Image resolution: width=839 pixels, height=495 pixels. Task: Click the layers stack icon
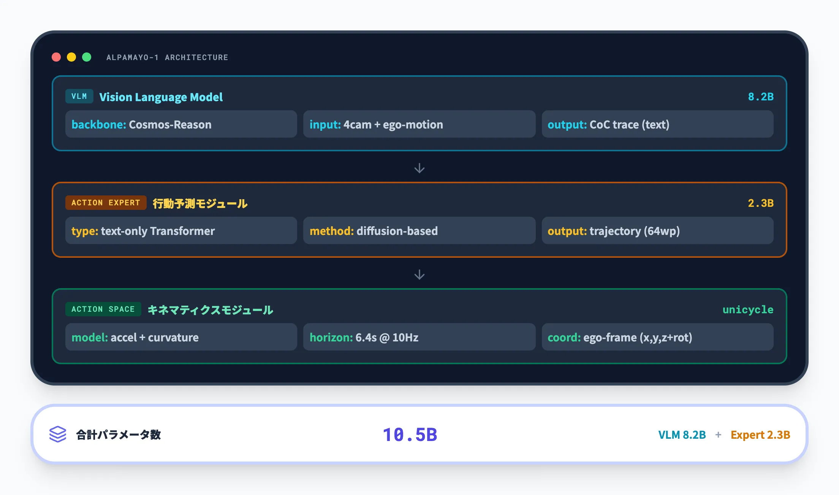point(58,434)
